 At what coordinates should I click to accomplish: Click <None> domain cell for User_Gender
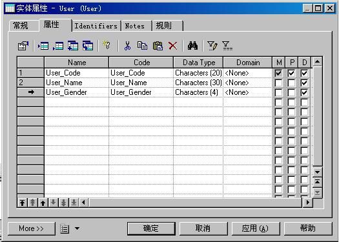pos(247,92)
